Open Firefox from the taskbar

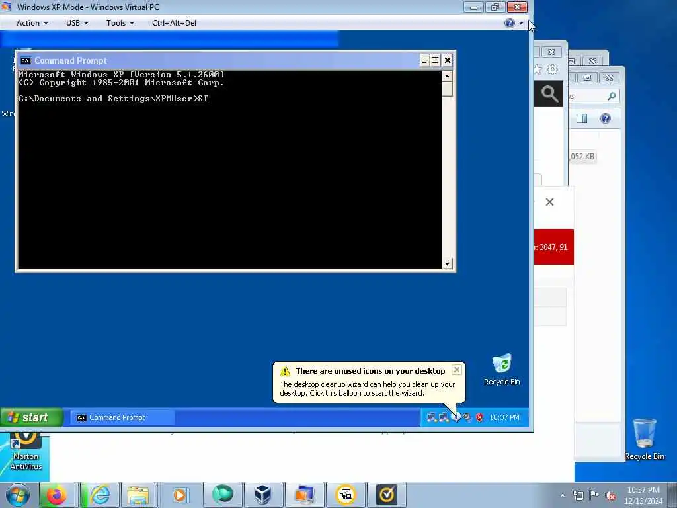coord(57,495)
